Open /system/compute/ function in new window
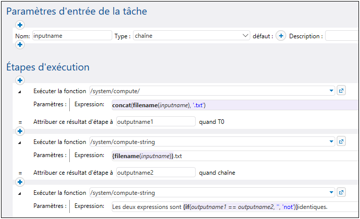 341,91
